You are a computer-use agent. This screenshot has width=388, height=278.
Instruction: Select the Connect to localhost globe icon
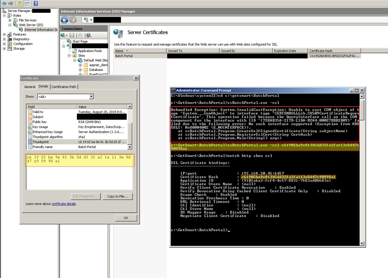[63, 35]
